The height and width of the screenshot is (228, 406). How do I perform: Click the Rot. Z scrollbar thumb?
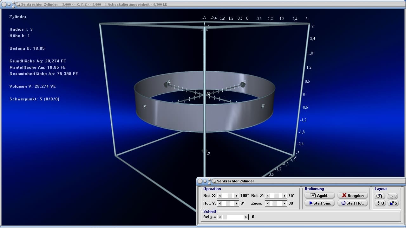point(277,196)
